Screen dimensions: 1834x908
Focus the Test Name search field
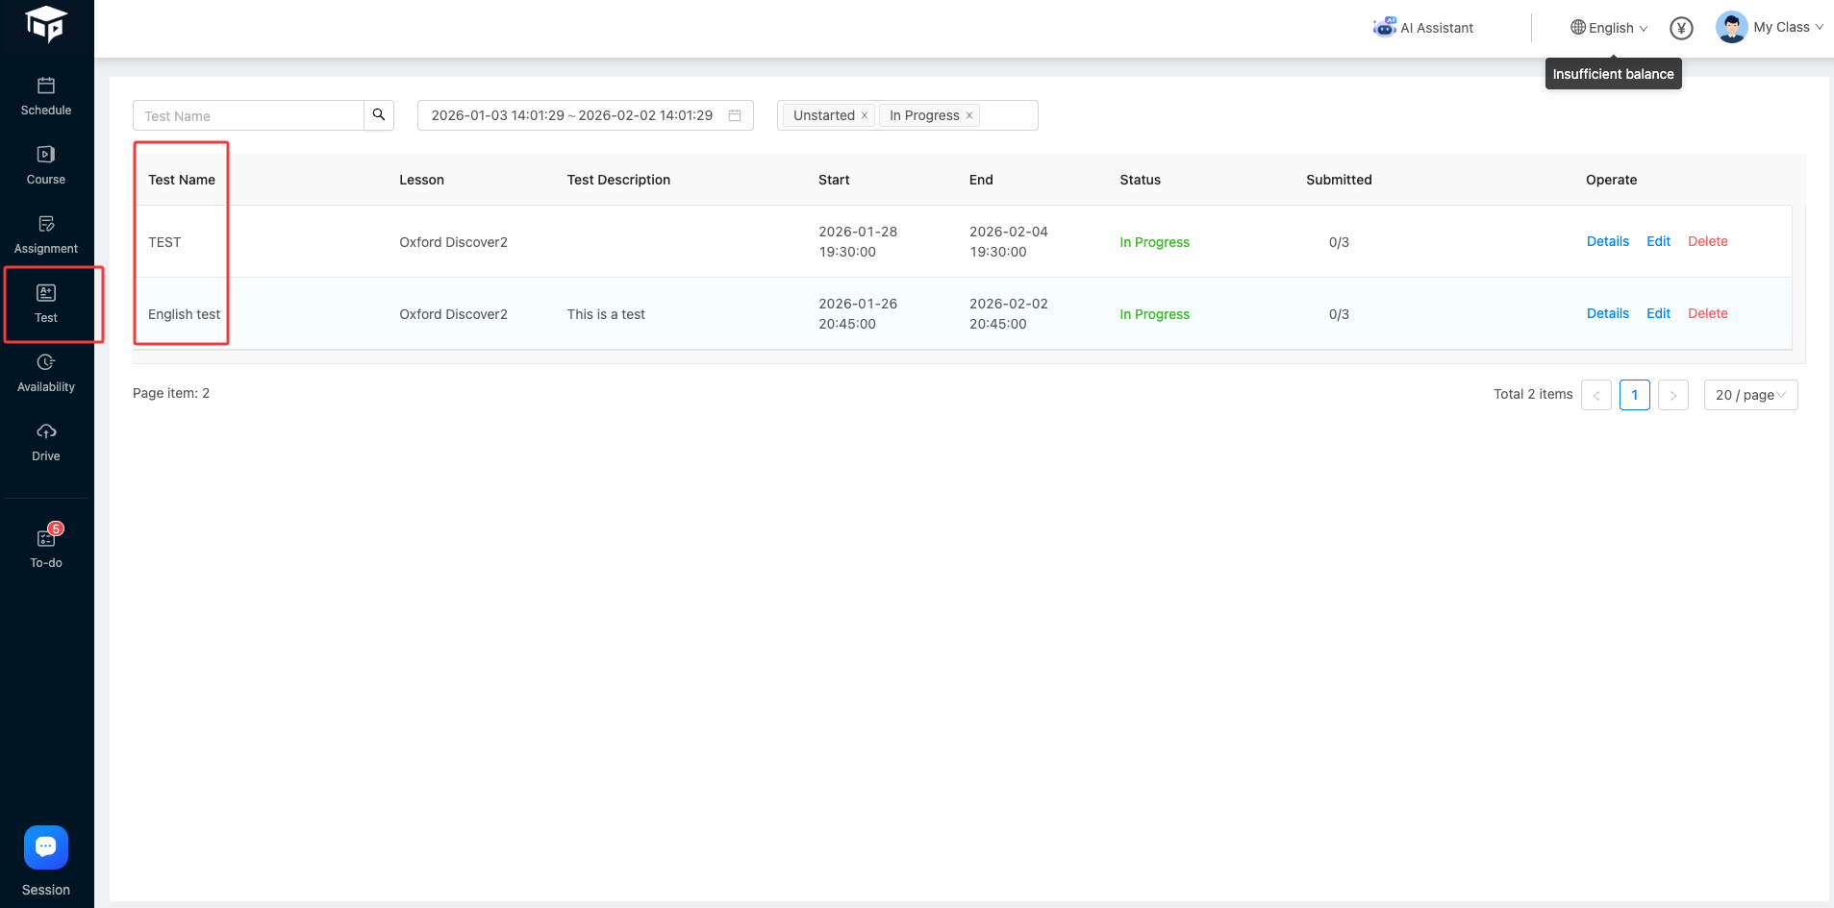pos(248,116)
